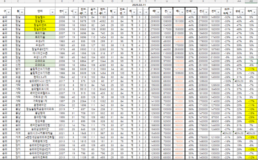Select the 187560 cell in column Y
Viewport: 258px width, 160px height.
[215, 49]
